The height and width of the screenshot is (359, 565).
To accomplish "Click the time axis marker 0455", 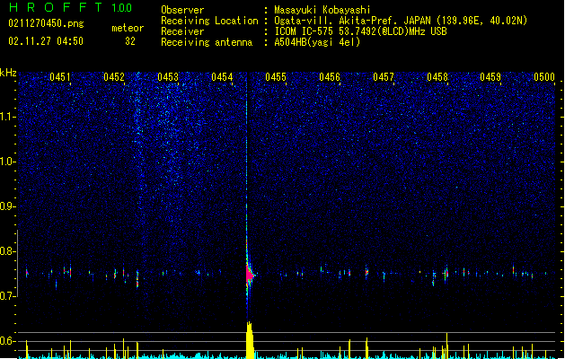I will [x=276, y=77].
